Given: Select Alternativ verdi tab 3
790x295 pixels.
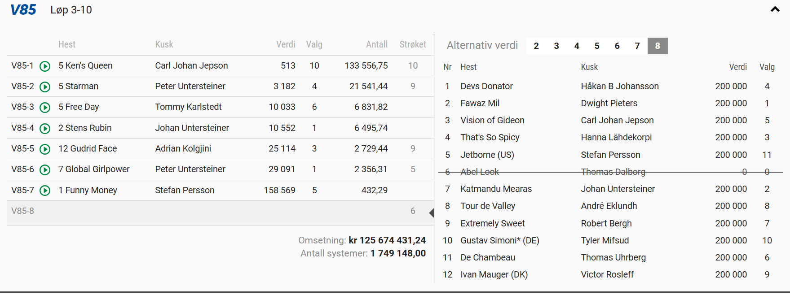Looking at the screenshot, I should pyautogui.click(x=556, y=46).
